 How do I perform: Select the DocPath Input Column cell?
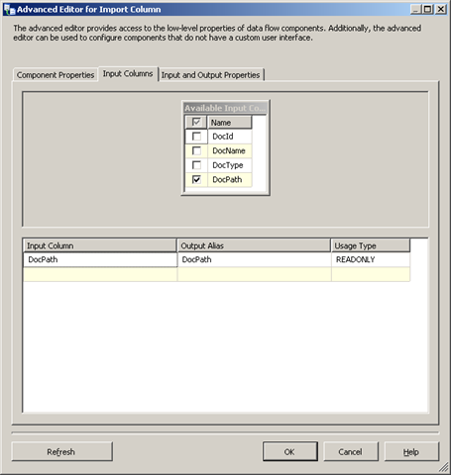100,259
